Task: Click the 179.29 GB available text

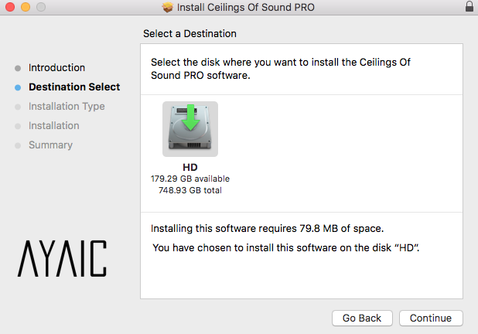Action: 190,179
